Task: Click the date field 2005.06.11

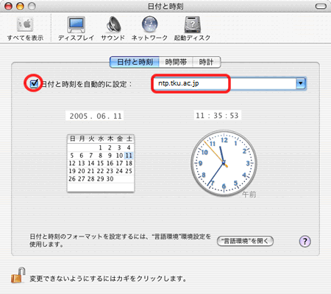Action: pyautogui.click(x=95, y=116)
